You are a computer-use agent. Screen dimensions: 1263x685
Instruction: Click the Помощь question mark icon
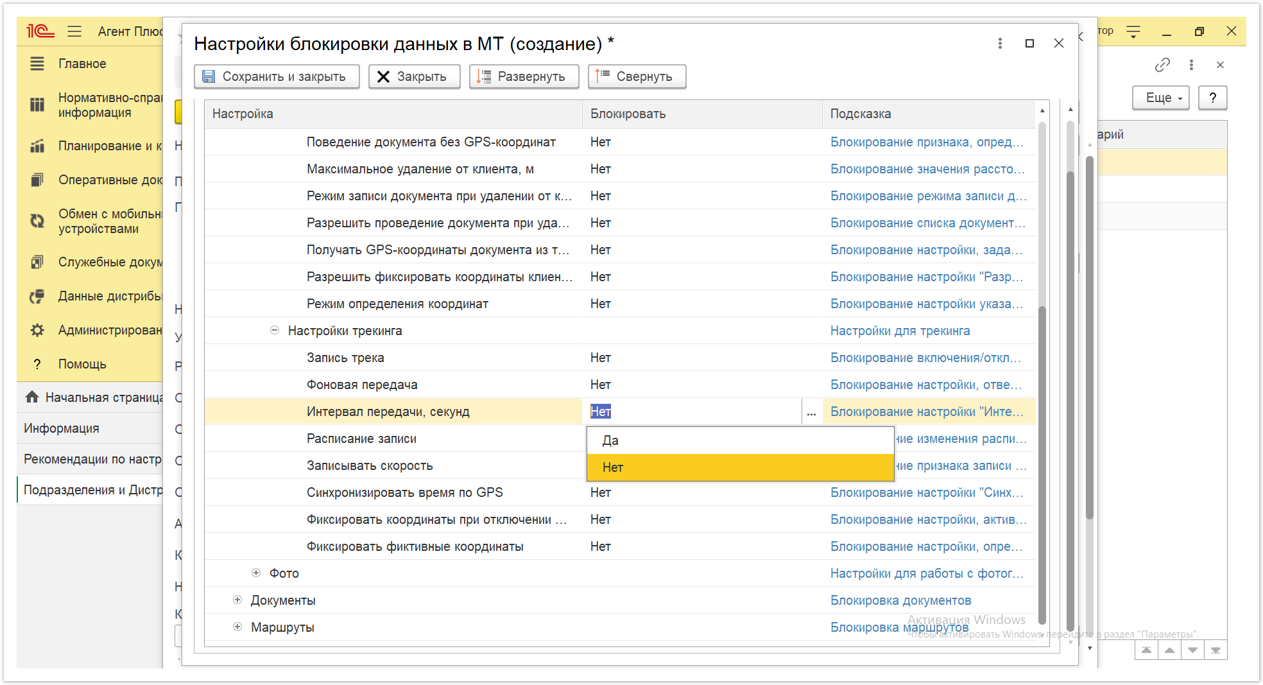pos(37,364)
